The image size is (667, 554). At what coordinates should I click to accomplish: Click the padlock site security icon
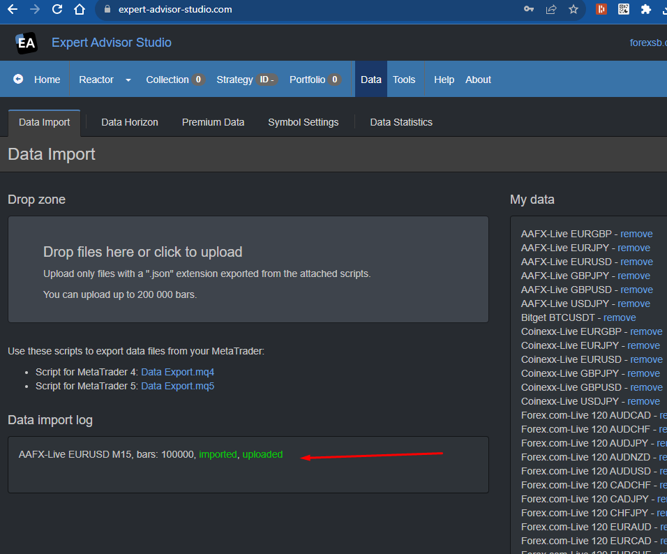[x=107, y=9]
